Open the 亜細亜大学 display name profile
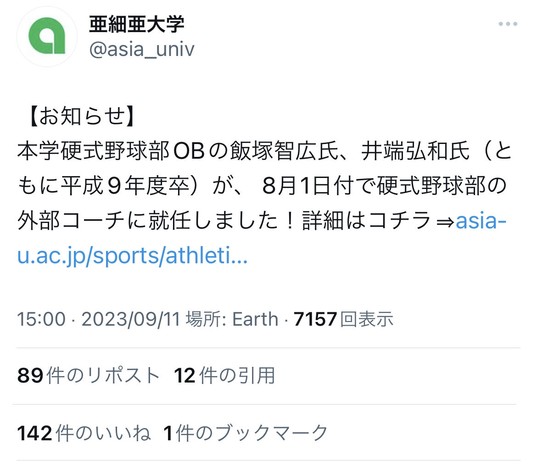Screen dimensions: 537x466 pos(137,25)
